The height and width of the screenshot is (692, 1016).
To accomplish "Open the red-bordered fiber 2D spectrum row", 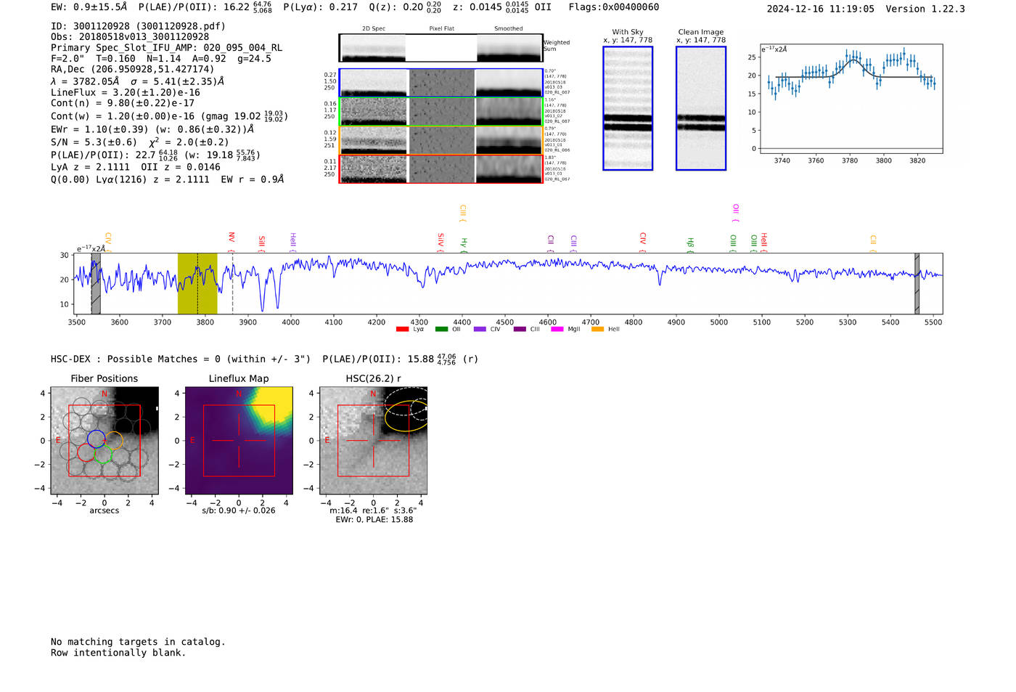I will 441,168.
